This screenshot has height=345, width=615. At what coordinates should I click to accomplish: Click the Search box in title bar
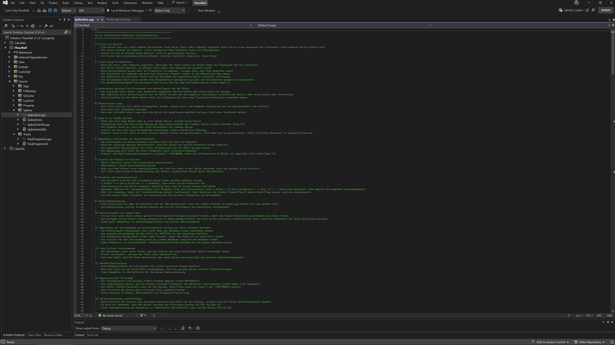tap(180, 3)
